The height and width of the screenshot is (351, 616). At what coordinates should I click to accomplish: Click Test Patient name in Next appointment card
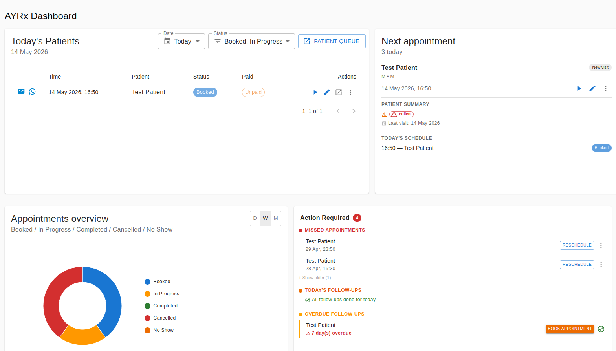399,68
